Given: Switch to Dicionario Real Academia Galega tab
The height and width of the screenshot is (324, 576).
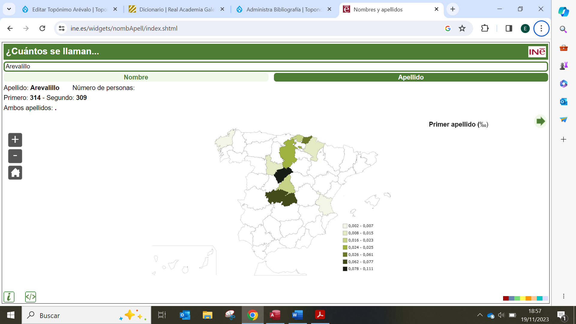Looking at the screenshot, I should pos(177,9).
